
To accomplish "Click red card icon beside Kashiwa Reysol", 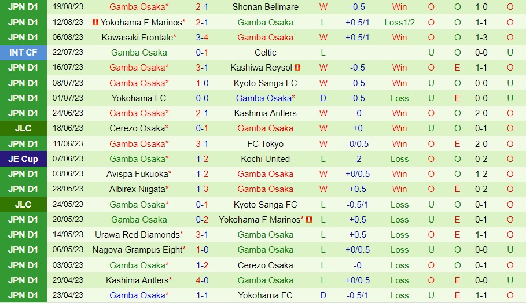I will click(297, 68).
